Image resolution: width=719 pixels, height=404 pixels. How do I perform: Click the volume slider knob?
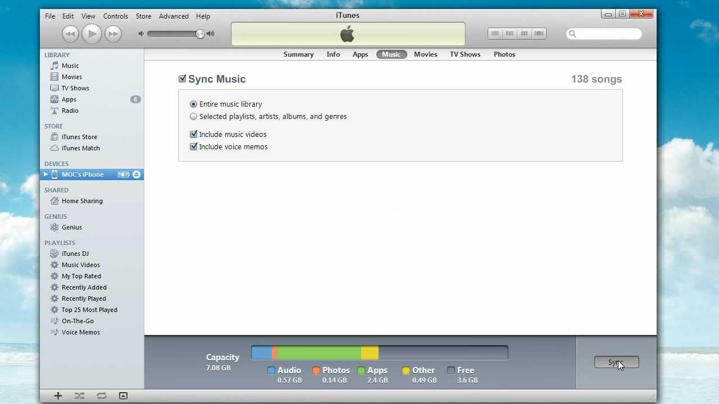[200, 34]
